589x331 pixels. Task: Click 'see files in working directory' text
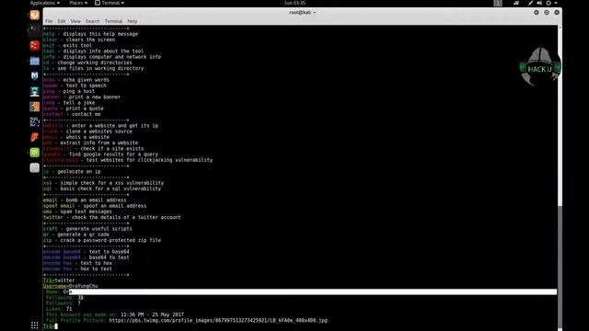pos(100,68)
